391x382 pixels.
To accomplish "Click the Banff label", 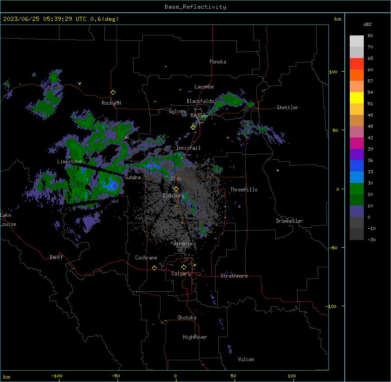I will coord(56,257).
